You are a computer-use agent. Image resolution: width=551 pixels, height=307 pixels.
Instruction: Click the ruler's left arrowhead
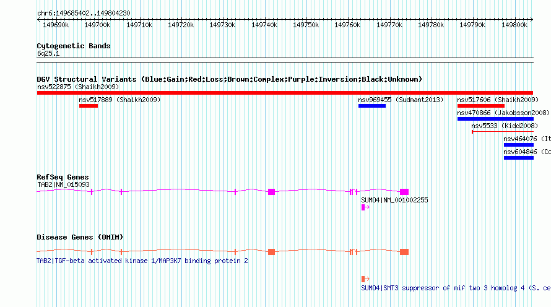(x=38, y=19)
